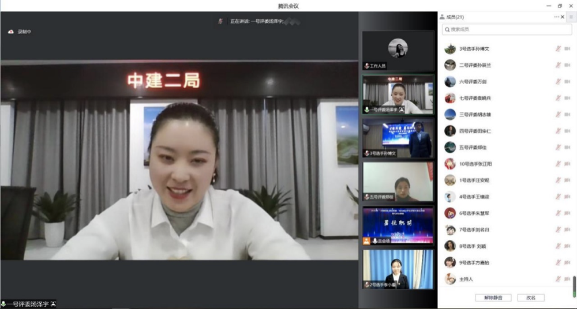Click the hamburger menu icon beside members panel
577x309 pixels.
coord(571,17)
